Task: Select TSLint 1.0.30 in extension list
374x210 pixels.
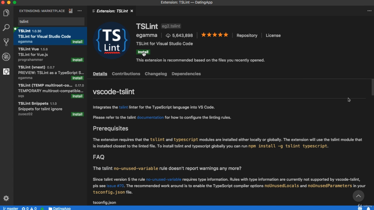Action: tap(50, 36)
